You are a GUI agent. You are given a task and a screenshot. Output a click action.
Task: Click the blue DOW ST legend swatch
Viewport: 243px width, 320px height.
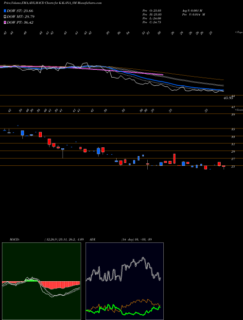(5, 11)
